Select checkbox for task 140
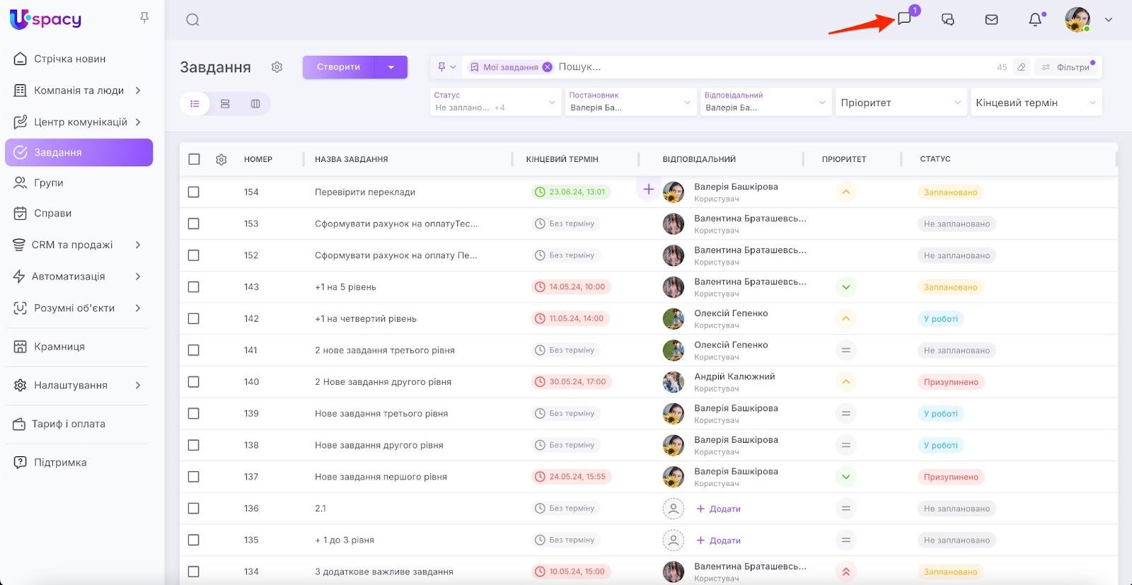Image resolution: width=1132 pixels, height=585 pixels. [194, 382]
